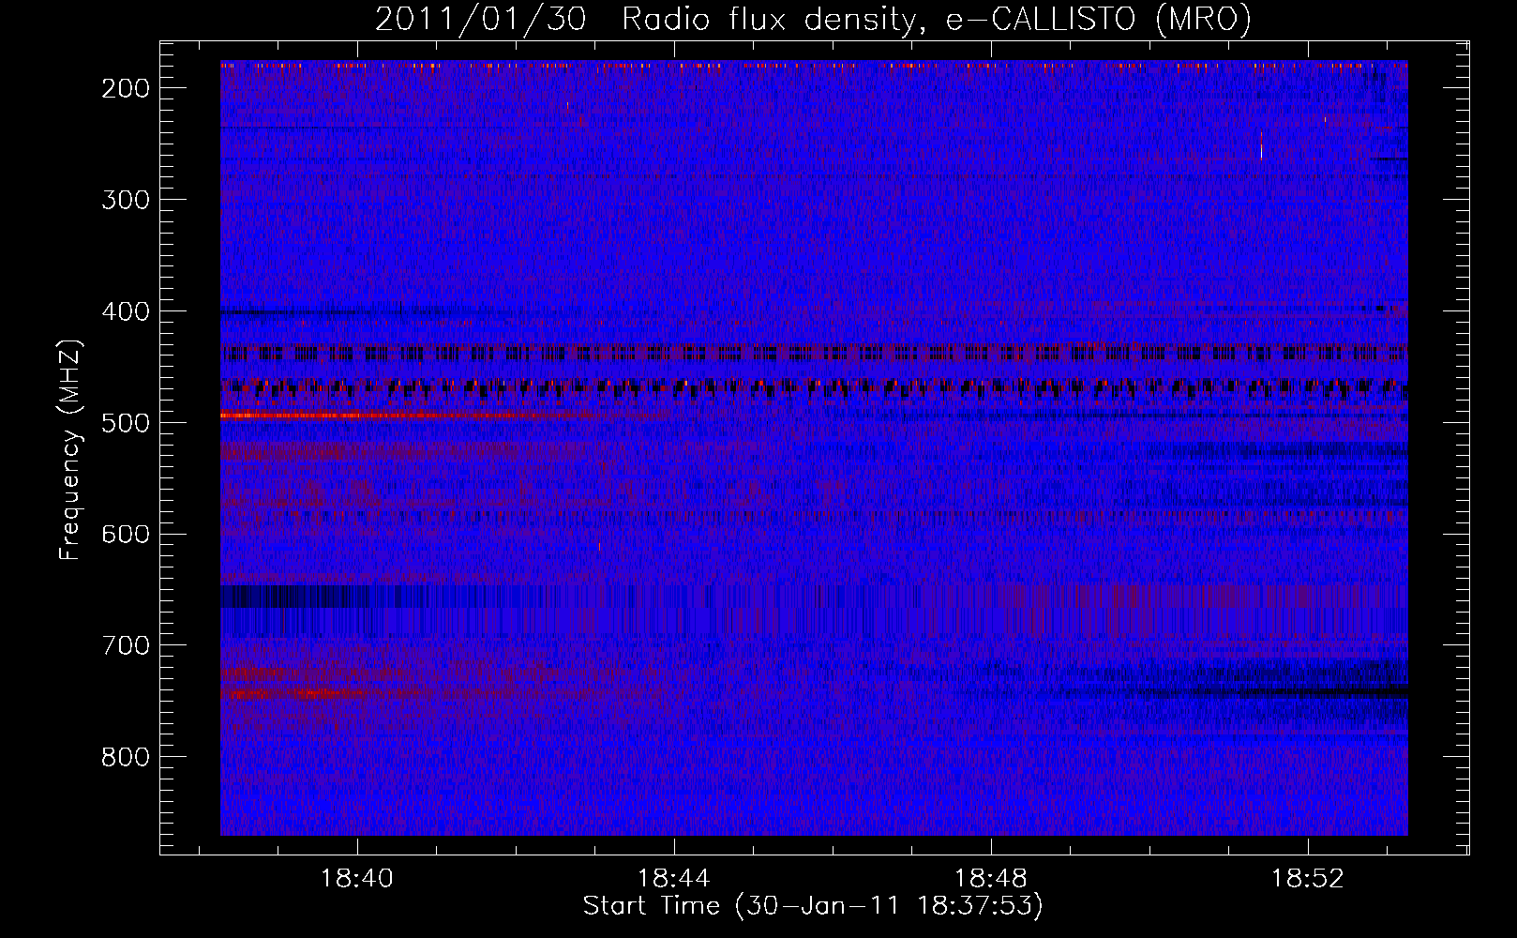1517x938 pixels.
Task: Click the '18:44' time tick label
Action: pyautogui.click(x=674, y=879)
